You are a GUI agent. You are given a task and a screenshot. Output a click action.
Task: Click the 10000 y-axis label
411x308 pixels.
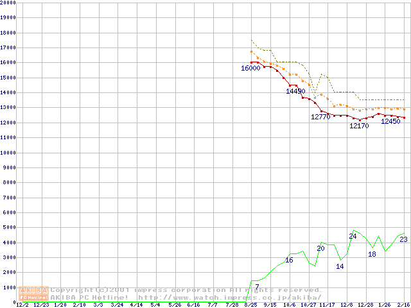tap(8, 153)
